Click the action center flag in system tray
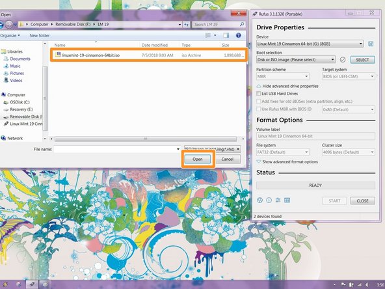This screenshot has height=289, width=385. point(343,285)
